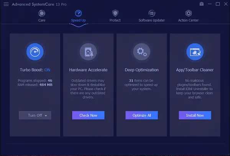
Task: Click the RAM released: 484 MB line
Action: click(35, 85)
